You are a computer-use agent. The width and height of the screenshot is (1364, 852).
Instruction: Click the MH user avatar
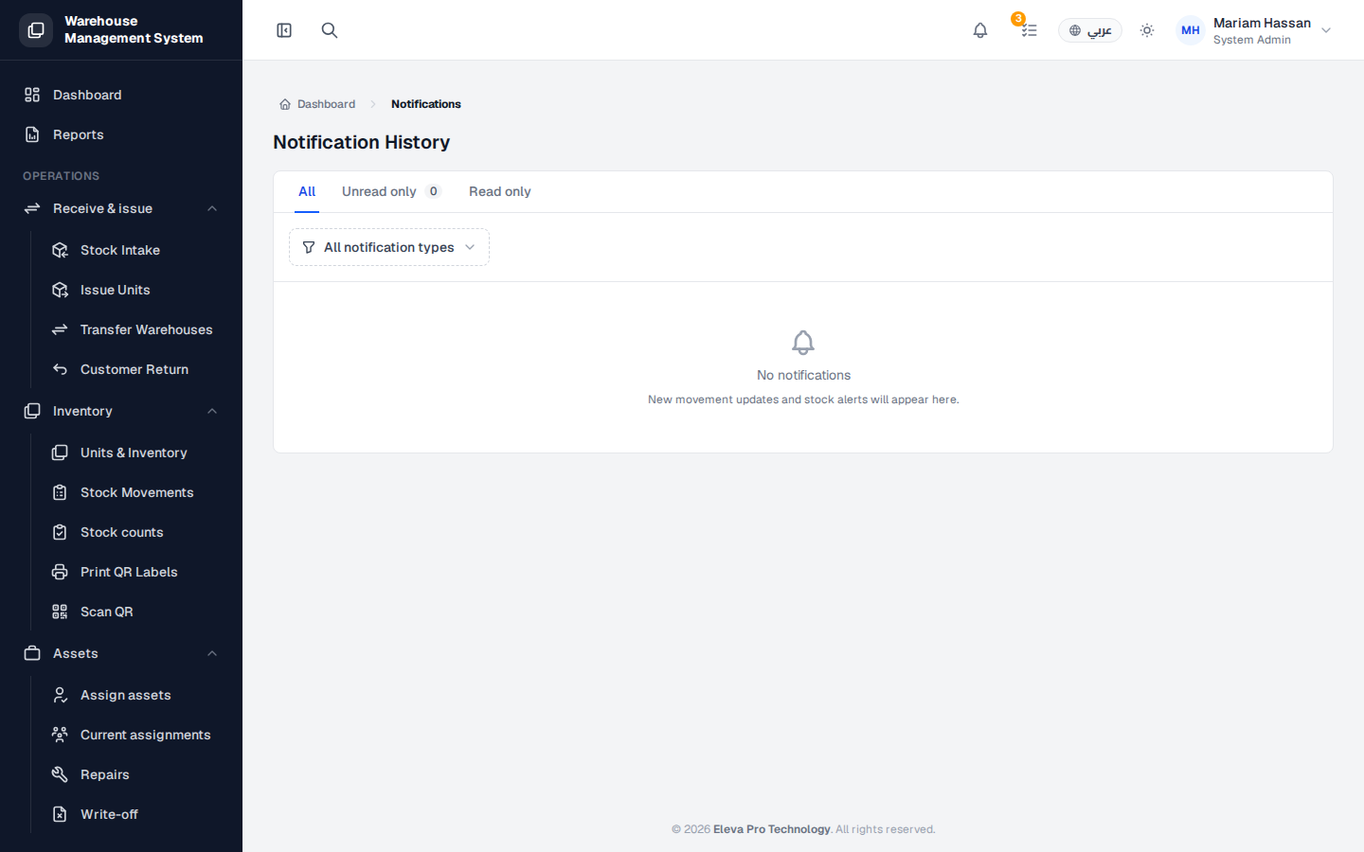pyautogui.click(x=1191, y=30)
